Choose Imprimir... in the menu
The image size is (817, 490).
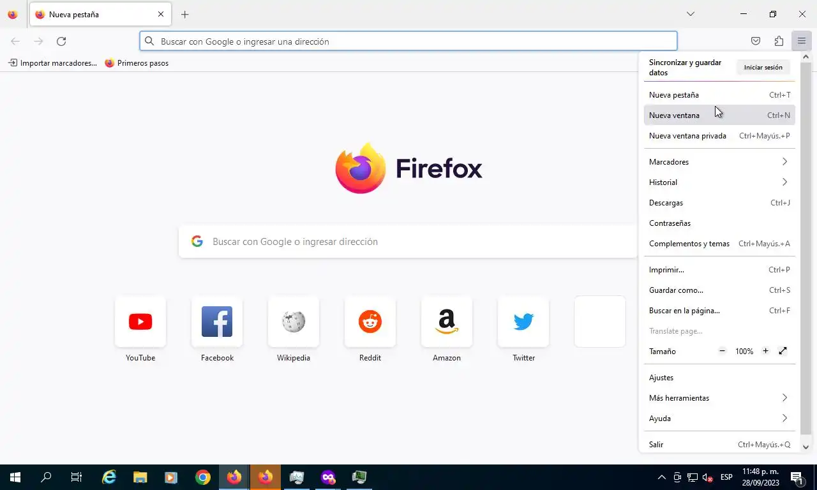[x=719, y=270]
